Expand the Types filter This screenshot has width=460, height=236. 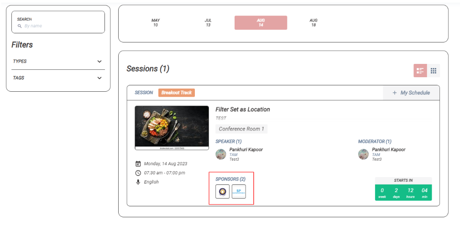(x=99, y=62)
